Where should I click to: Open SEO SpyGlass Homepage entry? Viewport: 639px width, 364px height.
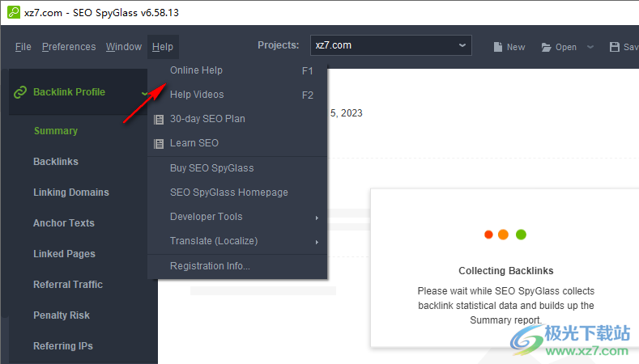237,193
